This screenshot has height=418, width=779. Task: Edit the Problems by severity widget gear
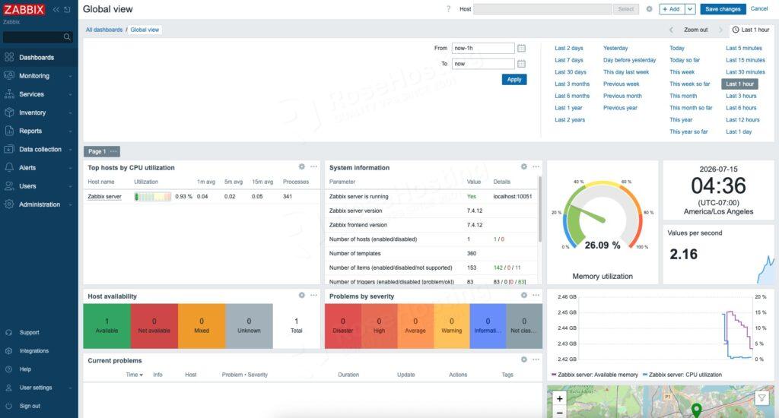(x=523, y=296)
